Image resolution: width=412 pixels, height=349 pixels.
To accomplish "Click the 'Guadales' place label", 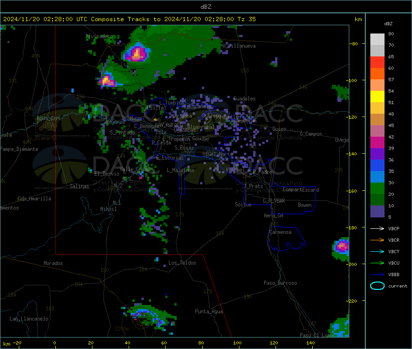I will pos(244,99).
